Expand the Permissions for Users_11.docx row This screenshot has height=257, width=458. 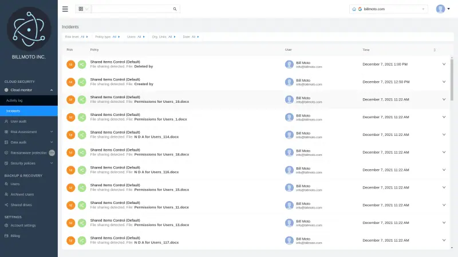click(444, 205)
